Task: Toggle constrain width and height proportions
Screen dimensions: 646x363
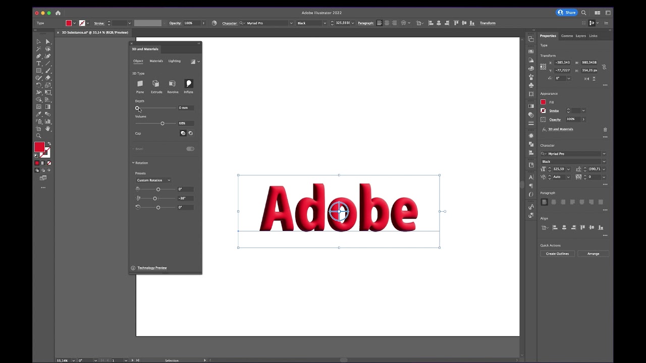Action: pos(604,67)
